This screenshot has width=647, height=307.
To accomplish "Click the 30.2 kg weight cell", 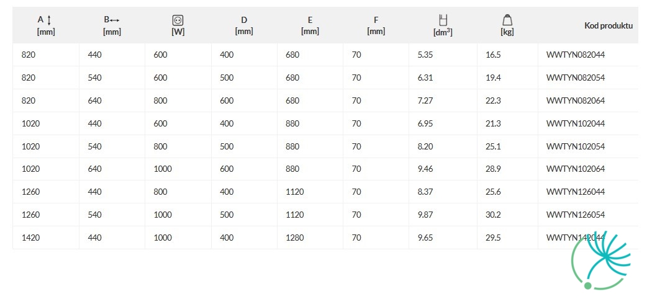I will coord(493,215).
